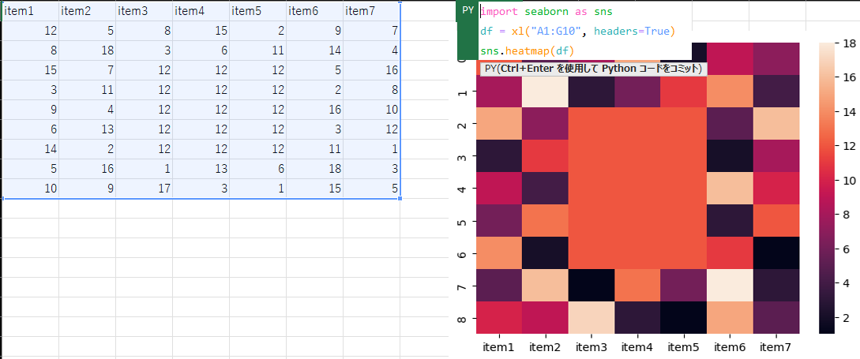Click the green PY badge icon
Screen dimensions: 860x359
pyautogui.click(x=468, y=11)
